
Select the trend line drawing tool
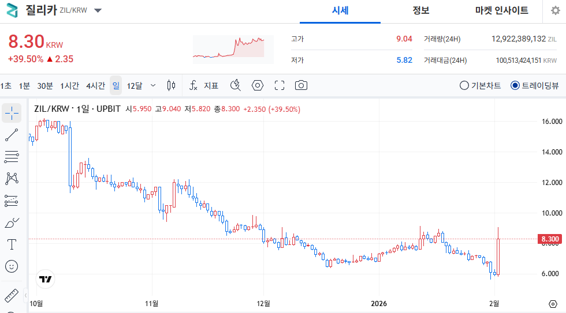click(x=12, y=135)
